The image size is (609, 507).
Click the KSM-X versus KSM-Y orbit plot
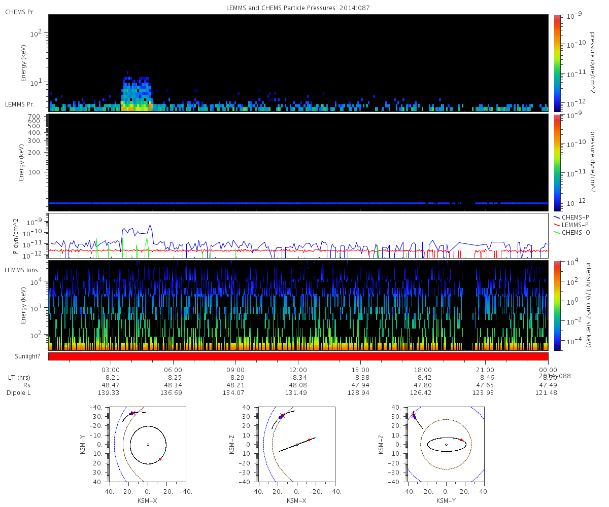click(x=148, y=444)
